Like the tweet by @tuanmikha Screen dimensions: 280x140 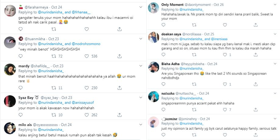tap(87, 56)
